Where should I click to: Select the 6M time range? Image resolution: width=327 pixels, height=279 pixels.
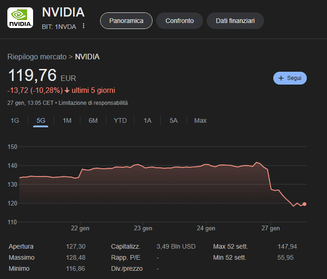point(93,120)
